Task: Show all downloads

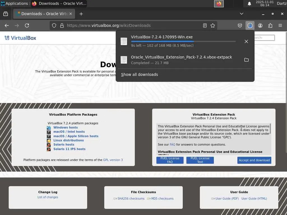Action: point(140,74)
